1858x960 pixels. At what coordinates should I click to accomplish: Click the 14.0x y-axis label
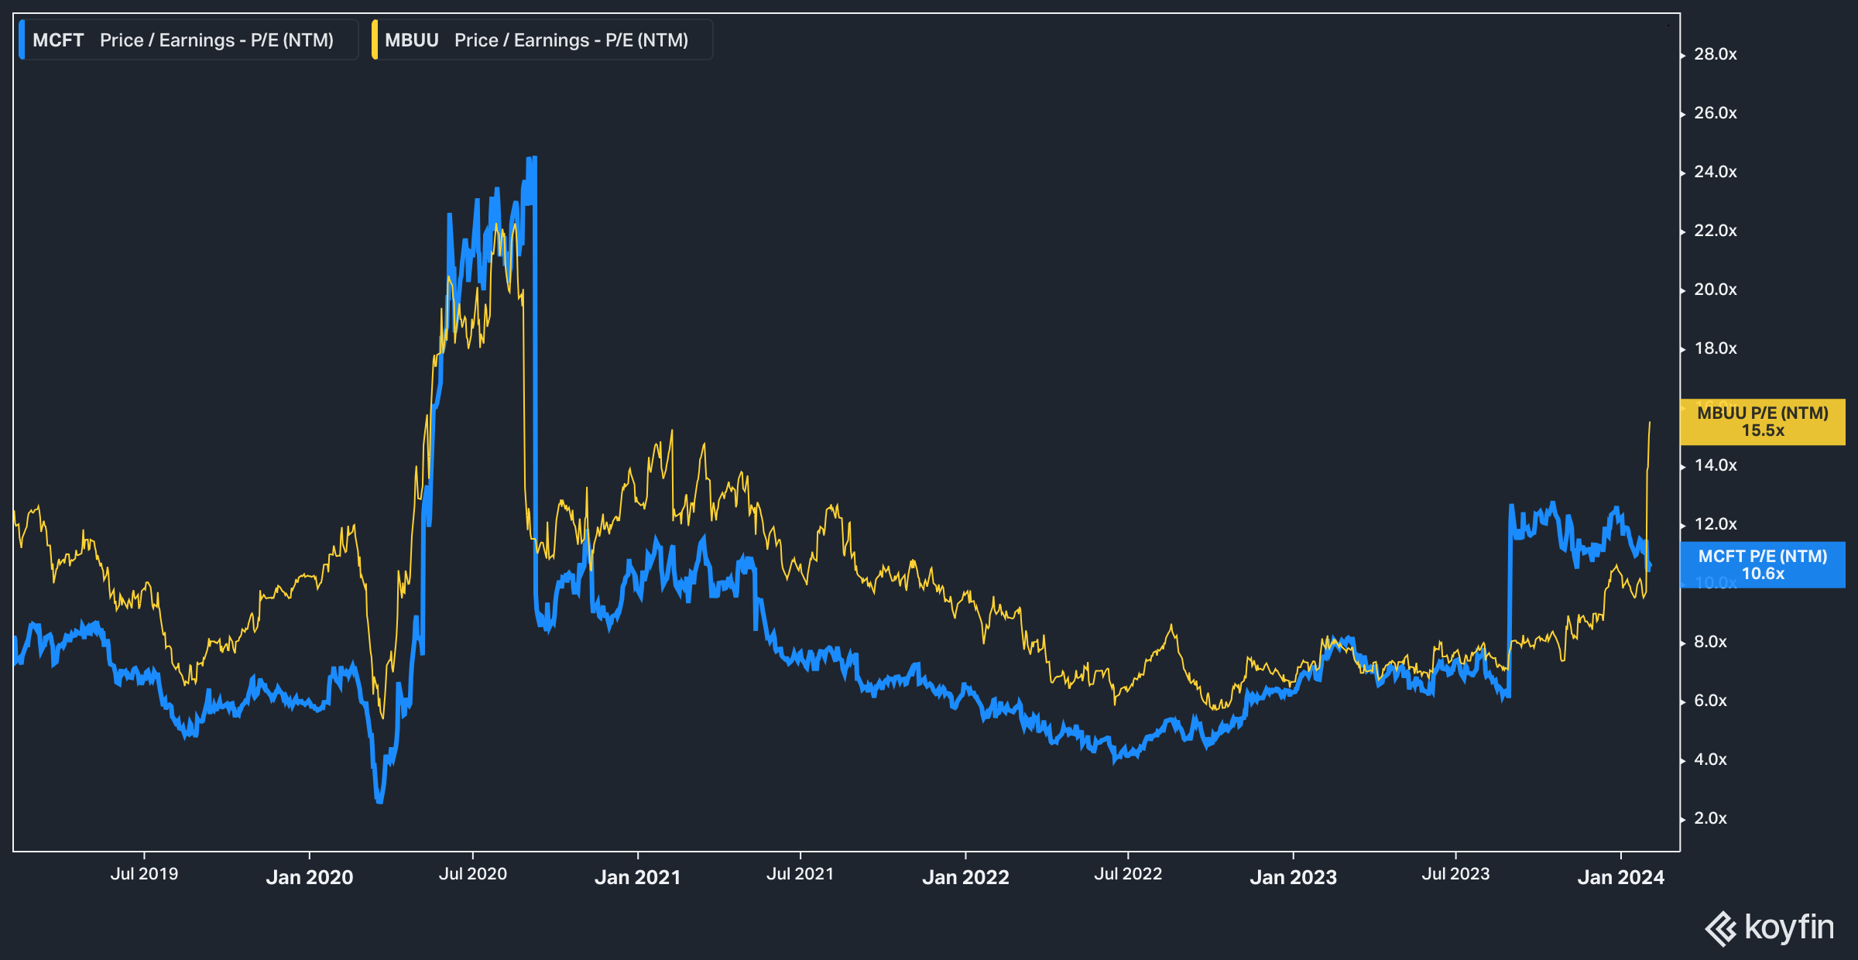pyautogui.click(x=1715, y=465)
